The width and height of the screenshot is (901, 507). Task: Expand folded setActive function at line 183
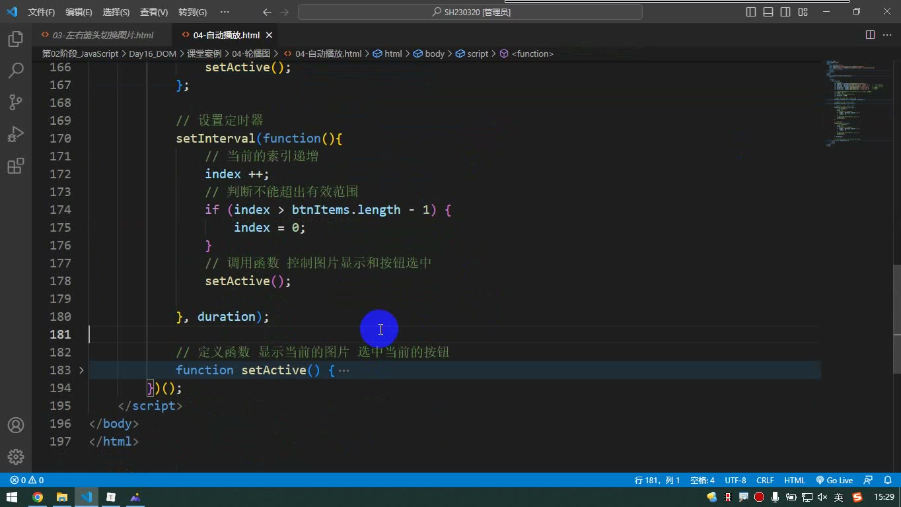point(81,370)
